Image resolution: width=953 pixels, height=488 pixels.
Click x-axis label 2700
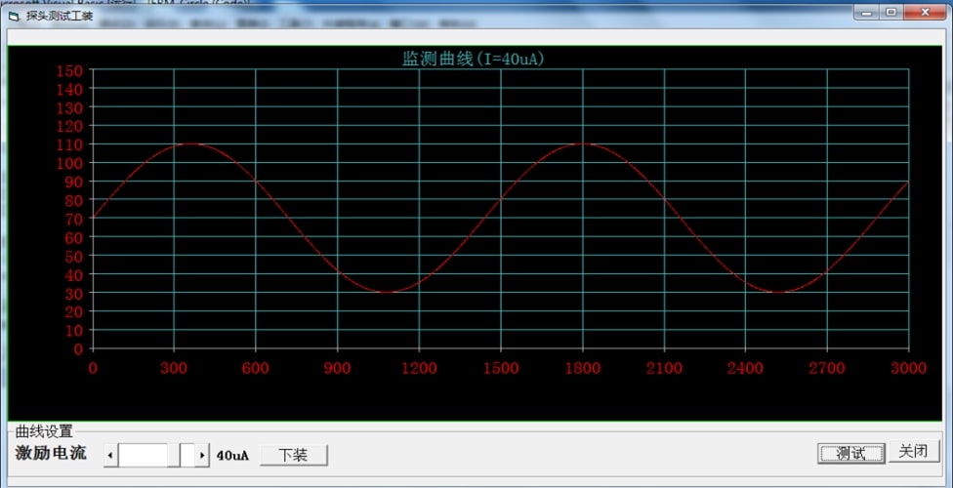827,368
